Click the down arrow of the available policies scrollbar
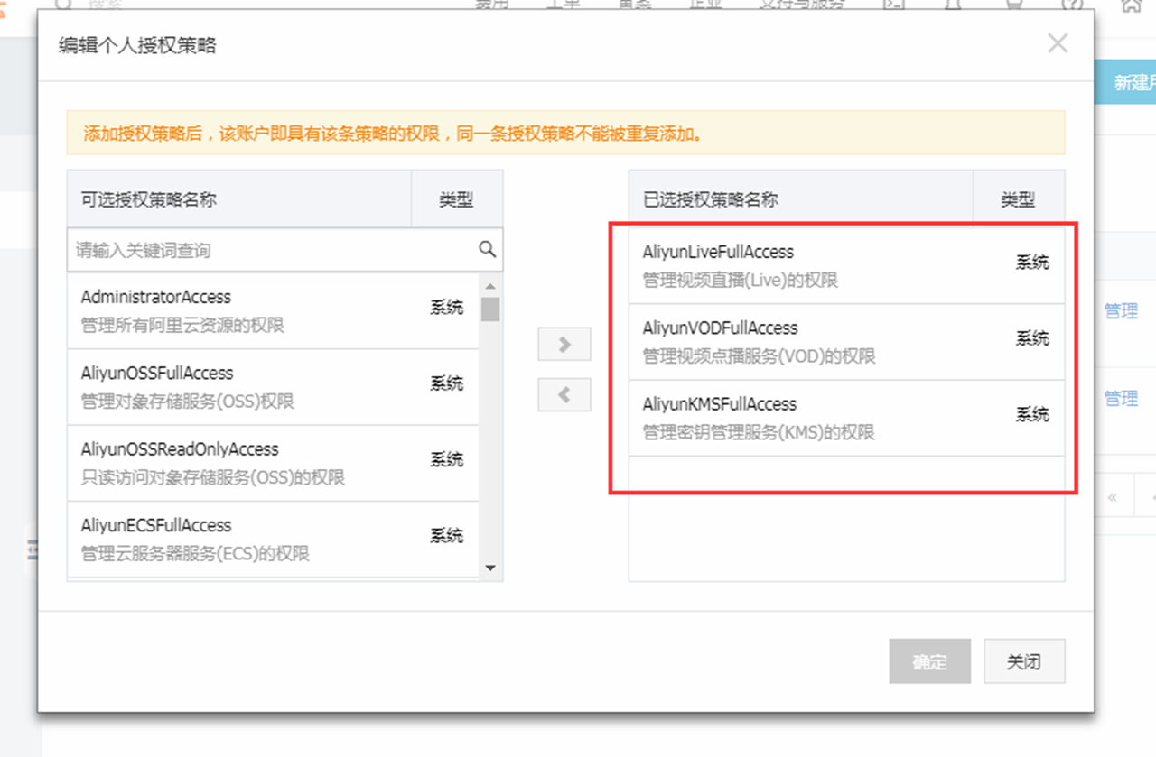This screenshot has height=757, width=1156. tap(490, 568)
